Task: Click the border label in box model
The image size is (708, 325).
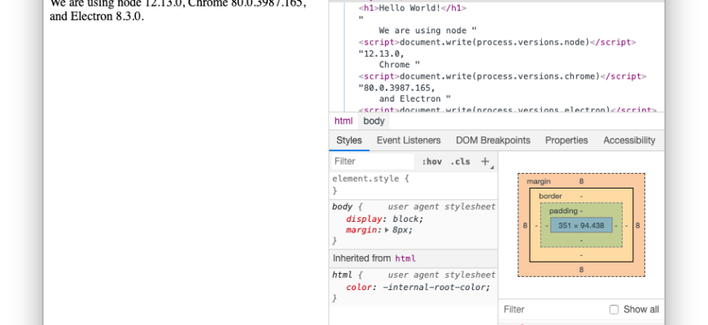Action: coord(550,196)
